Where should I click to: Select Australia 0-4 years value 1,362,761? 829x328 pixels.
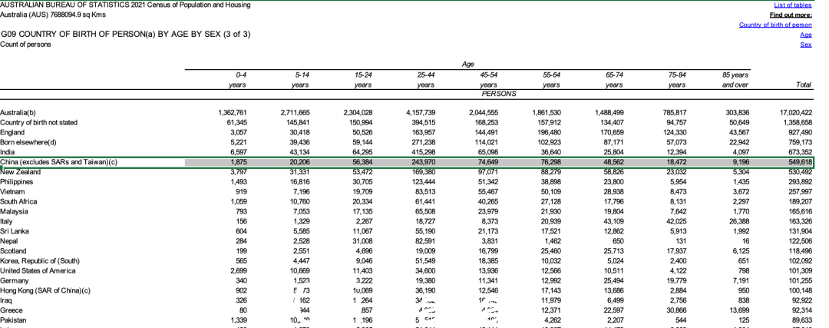[x=233, y=112]
